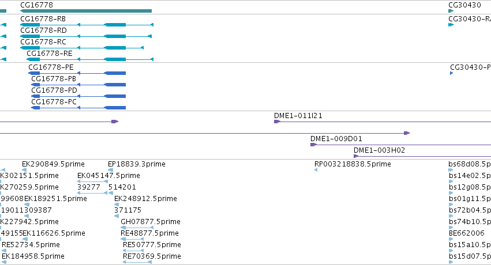Click the bs68d08 EST label
491x265 pixels.
point(470,164)
